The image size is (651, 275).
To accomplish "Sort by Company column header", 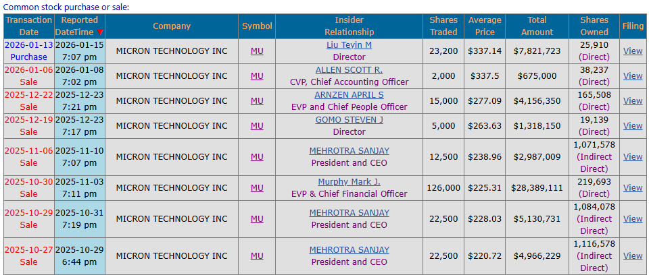I will tap(172, 26).
